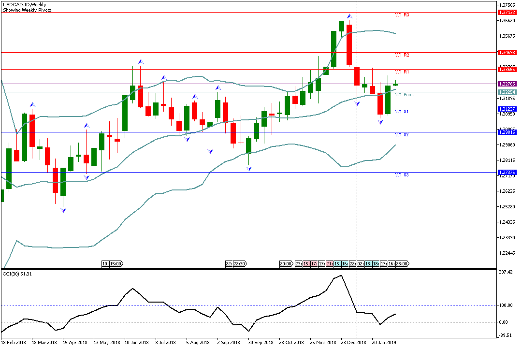
Task: Click the 100.00 CCI level value
Action: pyautogui.click(x=506, y=305)
